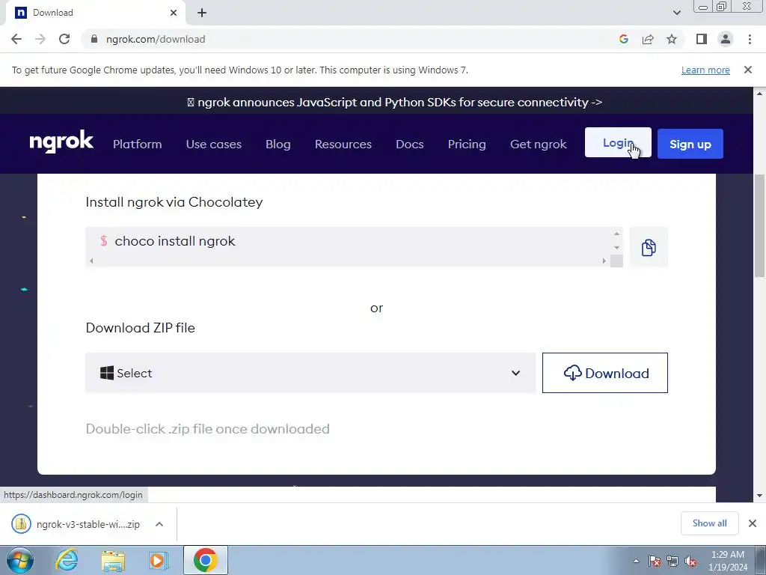The width and height of the screenshot is (766, 575).
Task: Open Chrome three-dot menu
Action: click(x=750, y=39)
